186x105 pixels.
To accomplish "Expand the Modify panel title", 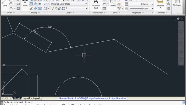I will point(35,13).
